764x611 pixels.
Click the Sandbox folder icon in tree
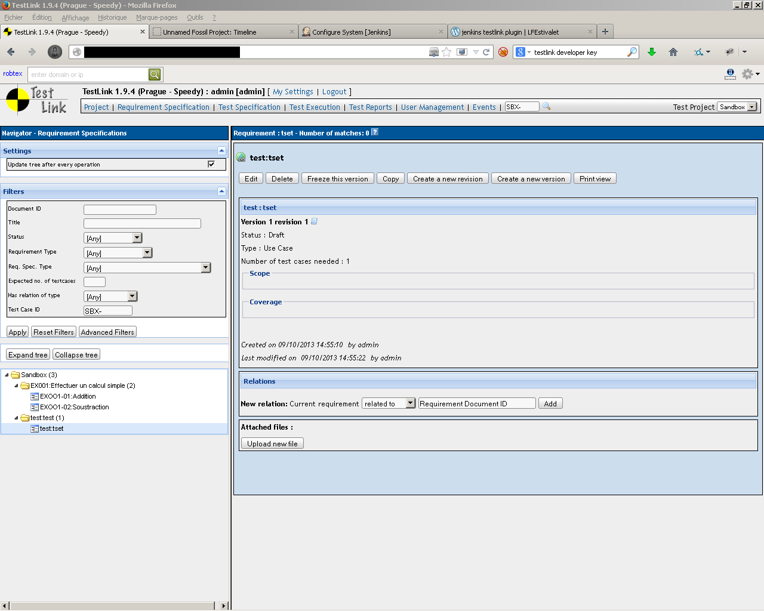pyautogui.click(x=16, y=375)
